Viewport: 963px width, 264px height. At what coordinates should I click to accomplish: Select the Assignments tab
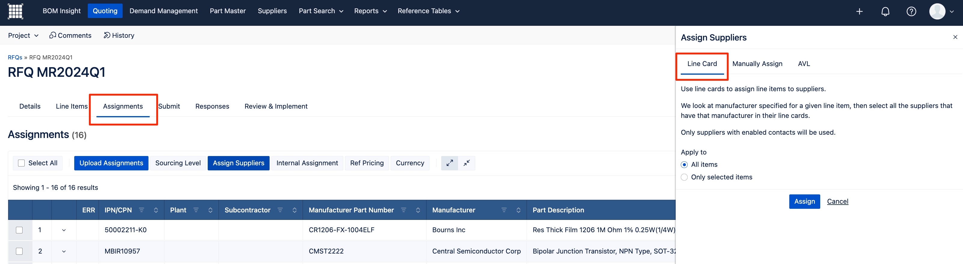pyautogui.click(x=123, y=106)
